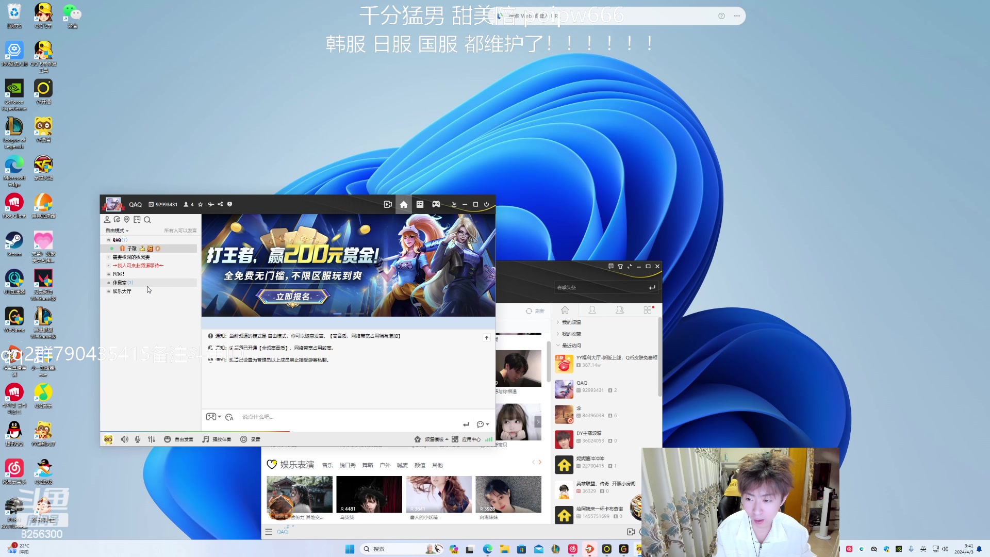Click the panda emoji icon in the toolbar
990x557 pixels.
click(x=108, y=439)
